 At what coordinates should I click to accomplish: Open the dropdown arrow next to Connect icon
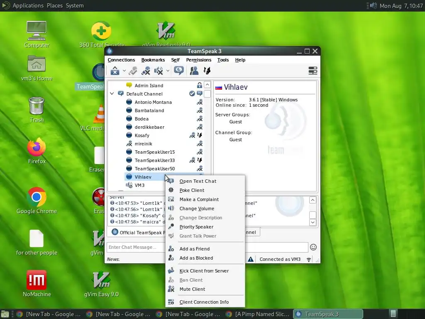124,71
